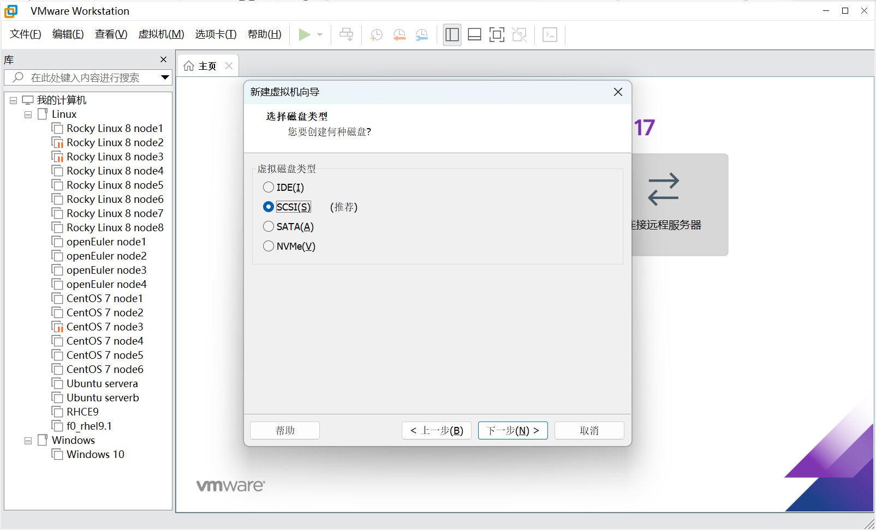Select openEuler node4 in library
876x530 pixels.
click(106, 284)
